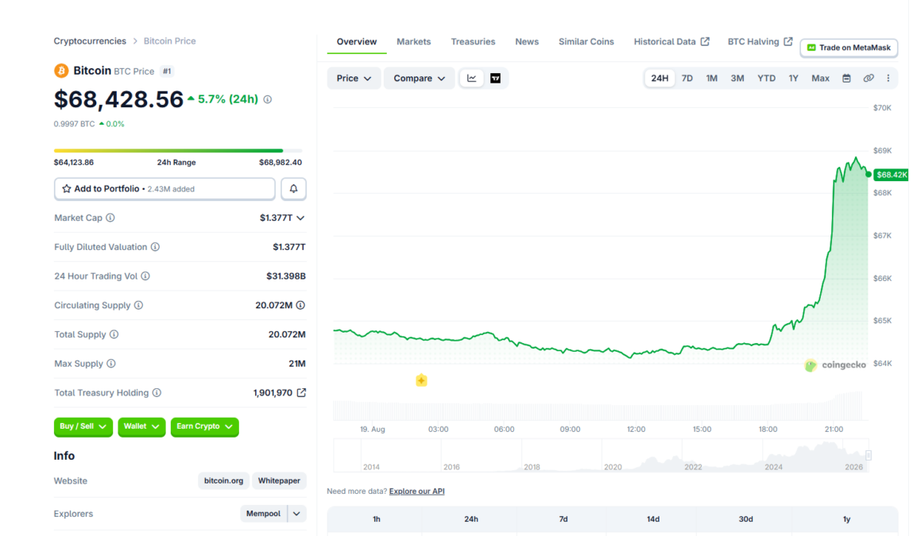Select the 1M chart range
The width and height of the screenshot is (917, 536).
tap(712, 79)
